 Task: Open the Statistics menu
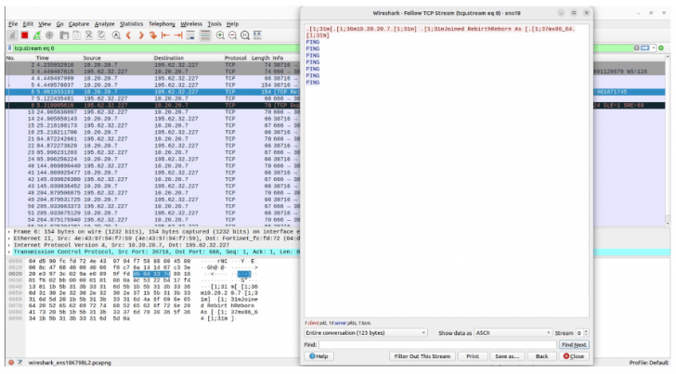(x=131, y=24)
